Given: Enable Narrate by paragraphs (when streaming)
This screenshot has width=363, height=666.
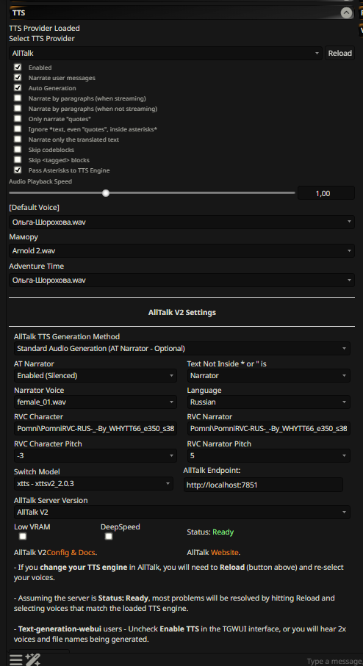Looking at the screenshot, I should pyautogui.click(x=18, y=98).
